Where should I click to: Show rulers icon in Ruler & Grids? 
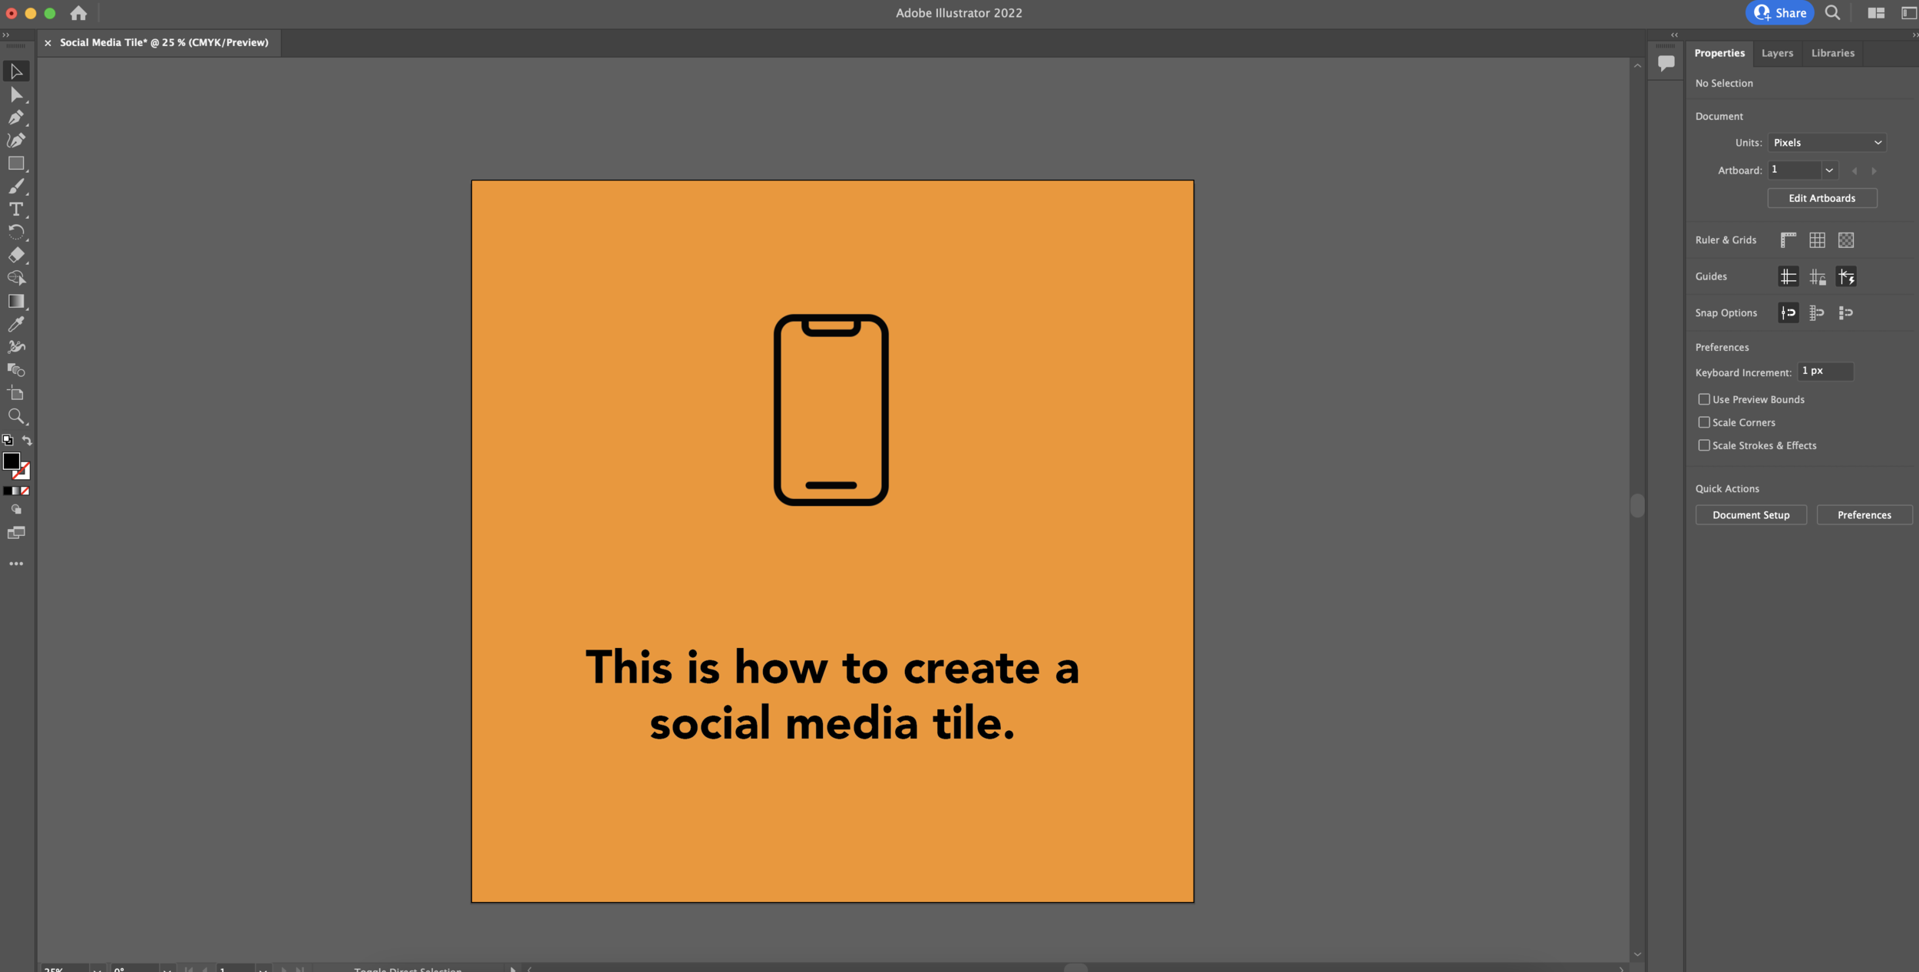1788,240
